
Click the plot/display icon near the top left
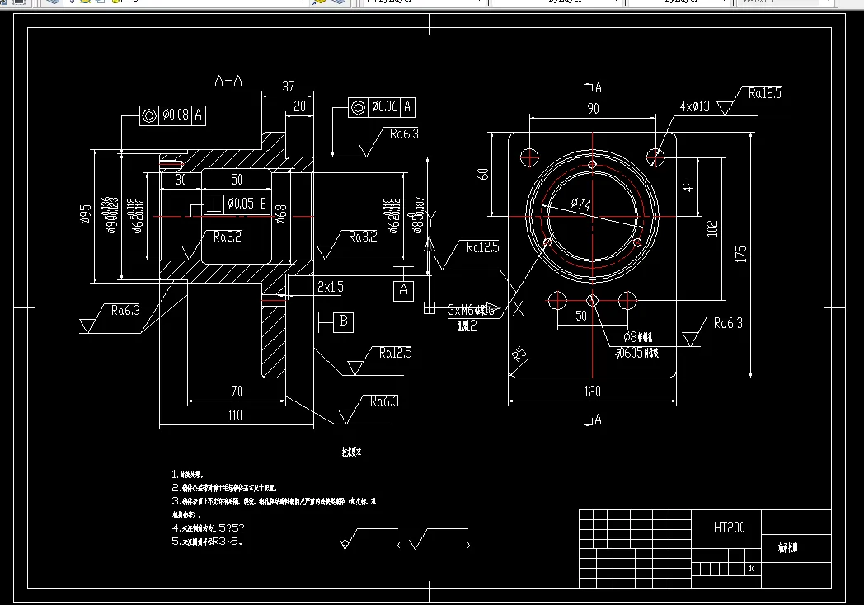[x=18, y=3]
